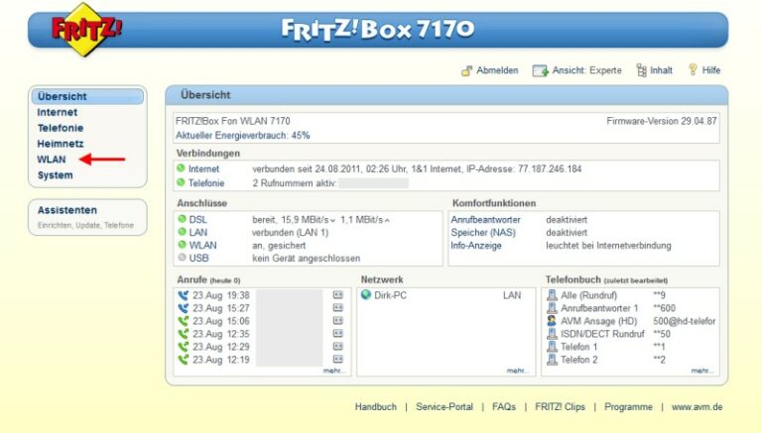Open the Inhalt link
The image size is (762, 433).
pyautogui.click(x=662, y=70)
